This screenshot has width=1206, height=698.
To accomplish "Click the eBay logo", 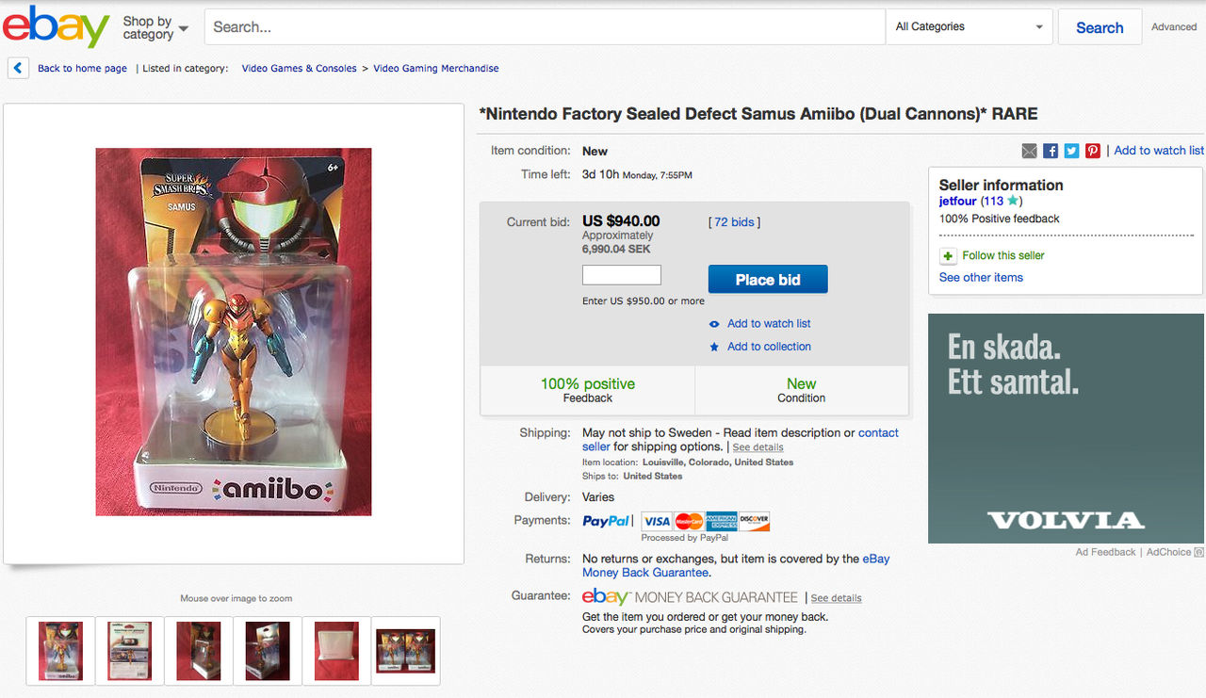I will coord(57,26).
